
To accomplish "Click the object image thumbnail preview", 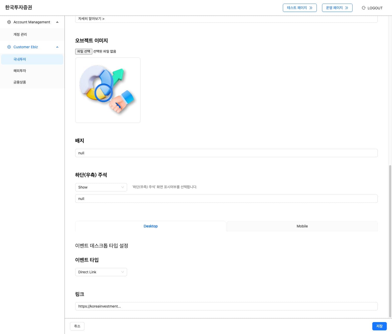I will click(x=108, y=90).
